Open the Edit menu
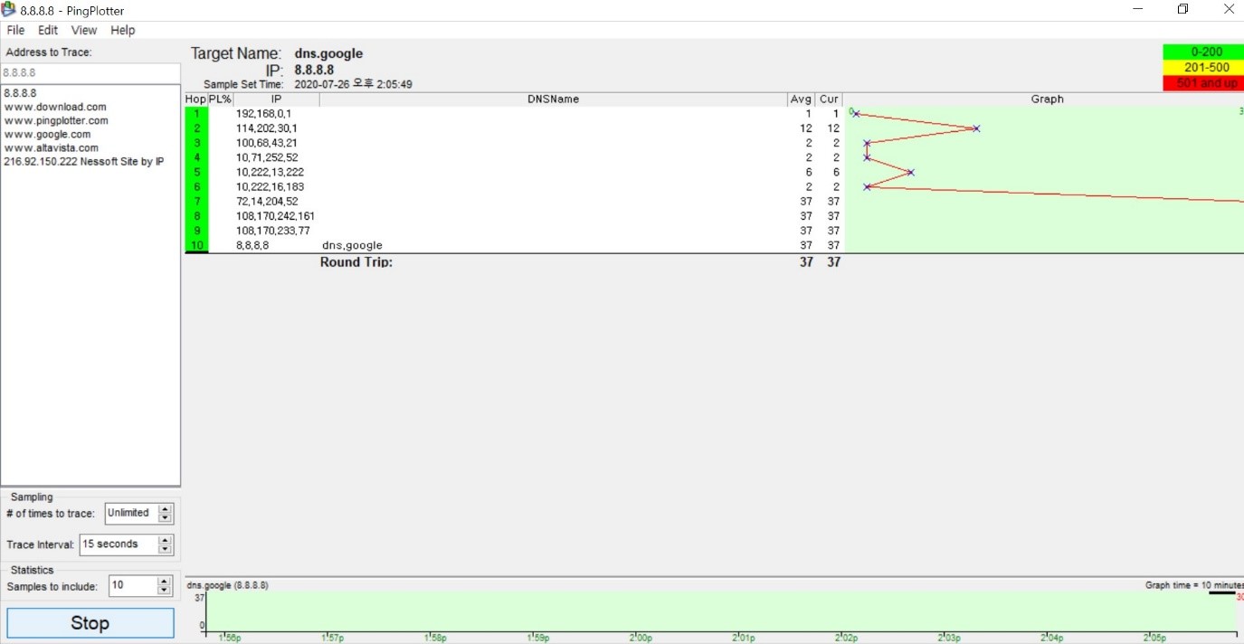1244x644 pixels. 48,30
